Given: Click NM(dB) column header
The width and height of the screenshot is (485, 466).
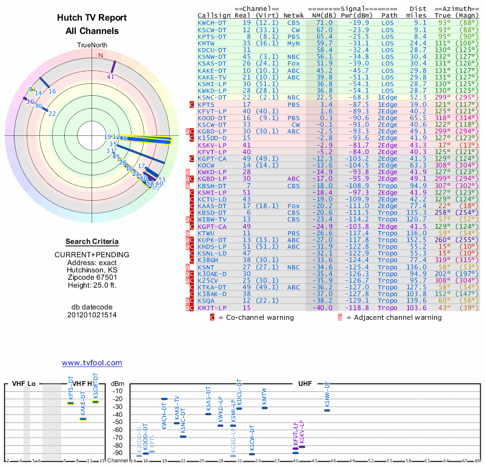Looking at the screenshot, I should [324, 15].
